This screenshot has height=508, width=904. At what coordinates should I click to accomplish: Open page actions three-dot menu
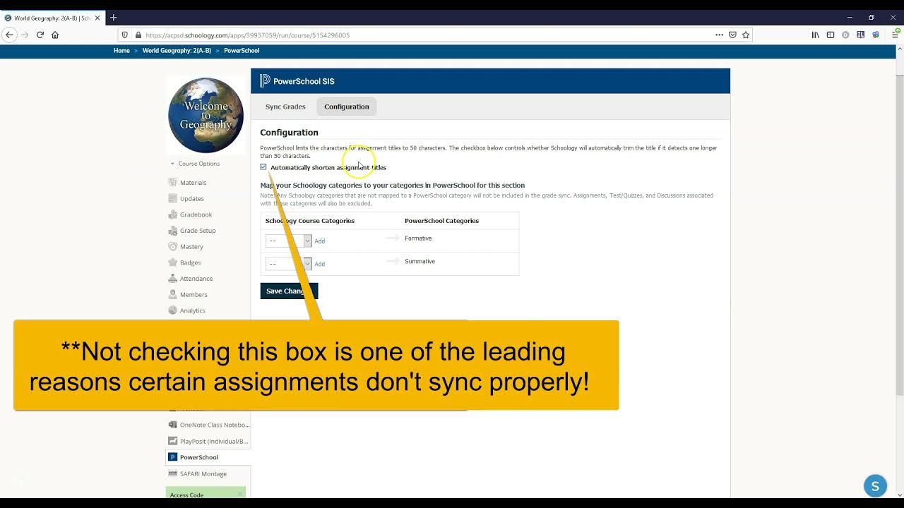point(719,35)
